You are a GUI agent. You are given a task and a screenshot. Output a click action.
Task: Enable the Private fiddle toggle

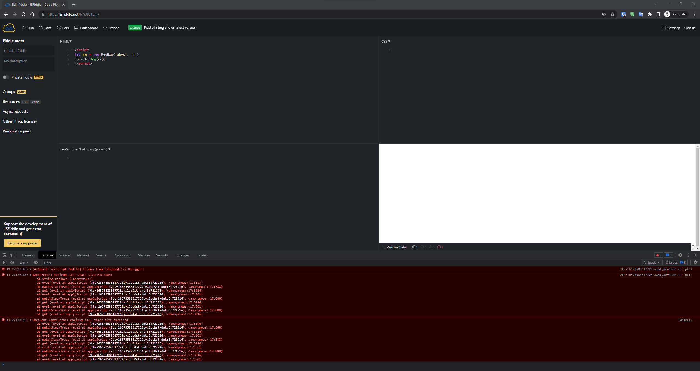click(x=6, y=77)
